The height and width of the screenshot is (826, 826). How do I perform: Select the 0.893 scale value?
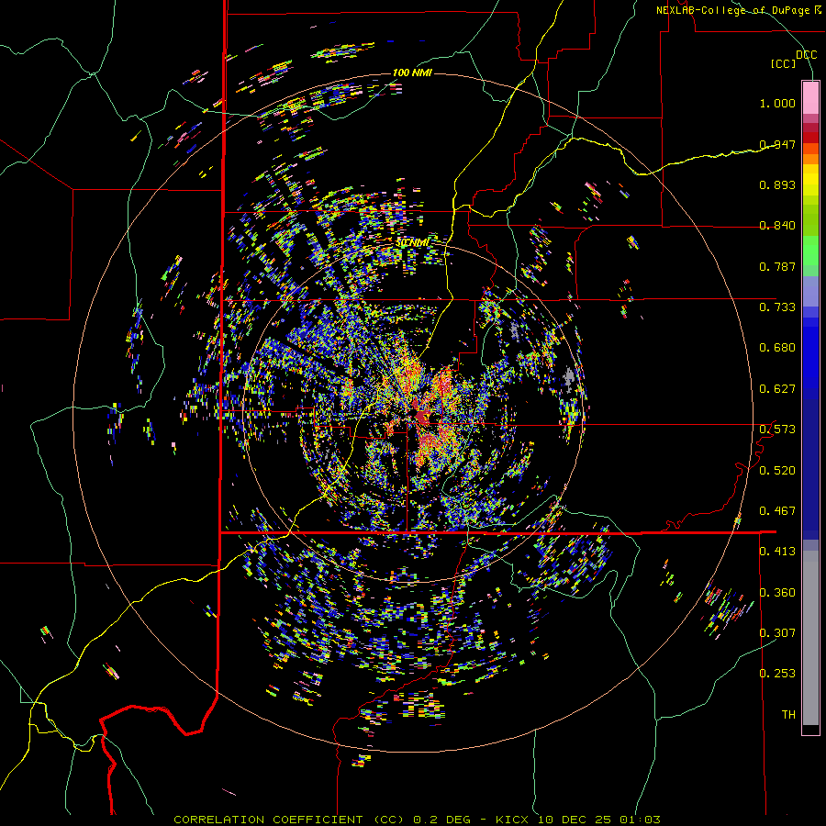tap(777, 184)
